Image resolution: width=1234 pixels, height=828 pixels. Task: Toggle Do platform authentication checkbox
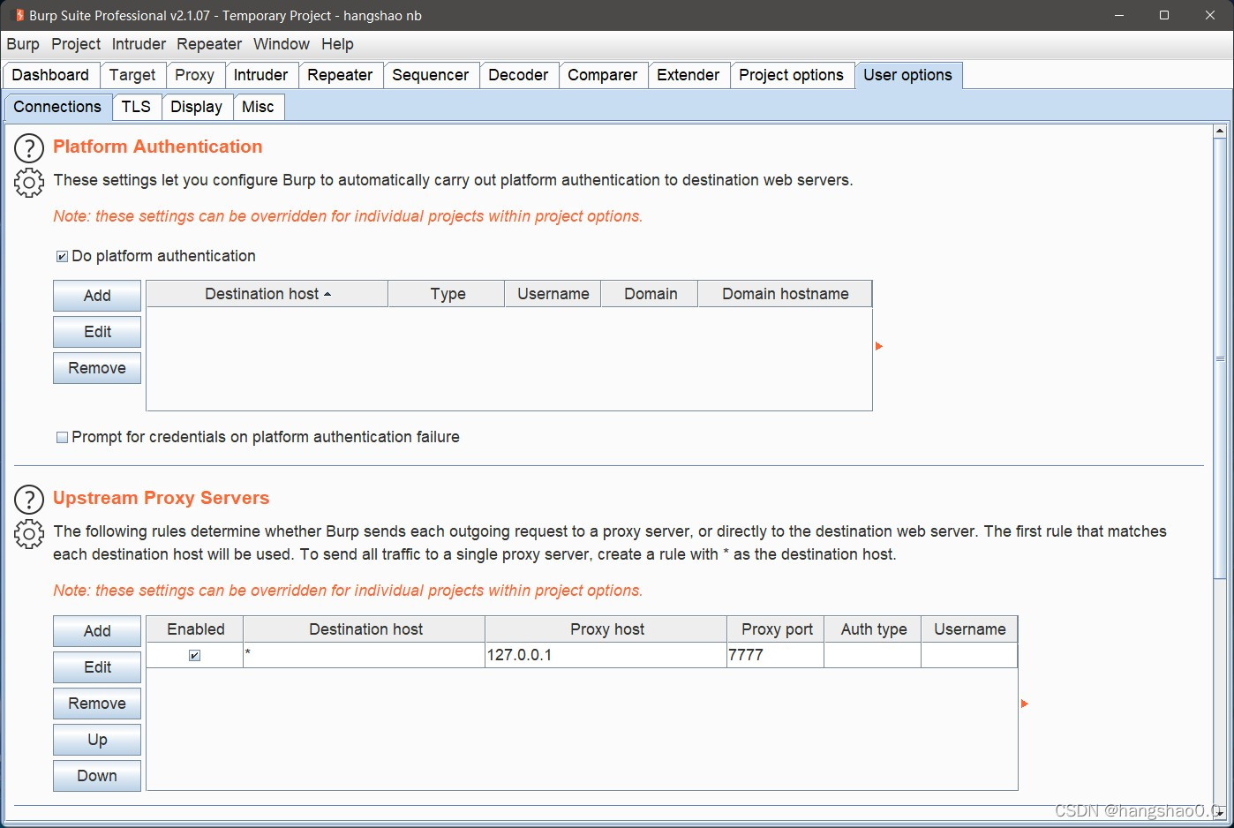pos(62,257)
